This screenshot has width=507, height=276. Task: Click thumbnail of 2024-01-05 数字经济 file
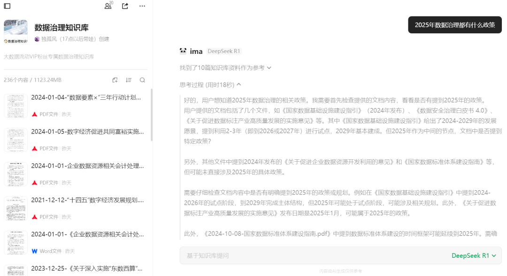15,140
